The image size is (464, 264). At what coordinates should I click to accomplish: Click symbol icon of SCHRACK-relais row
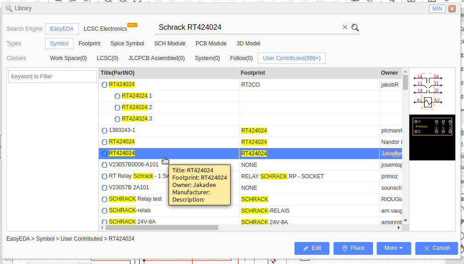point(104,211)
